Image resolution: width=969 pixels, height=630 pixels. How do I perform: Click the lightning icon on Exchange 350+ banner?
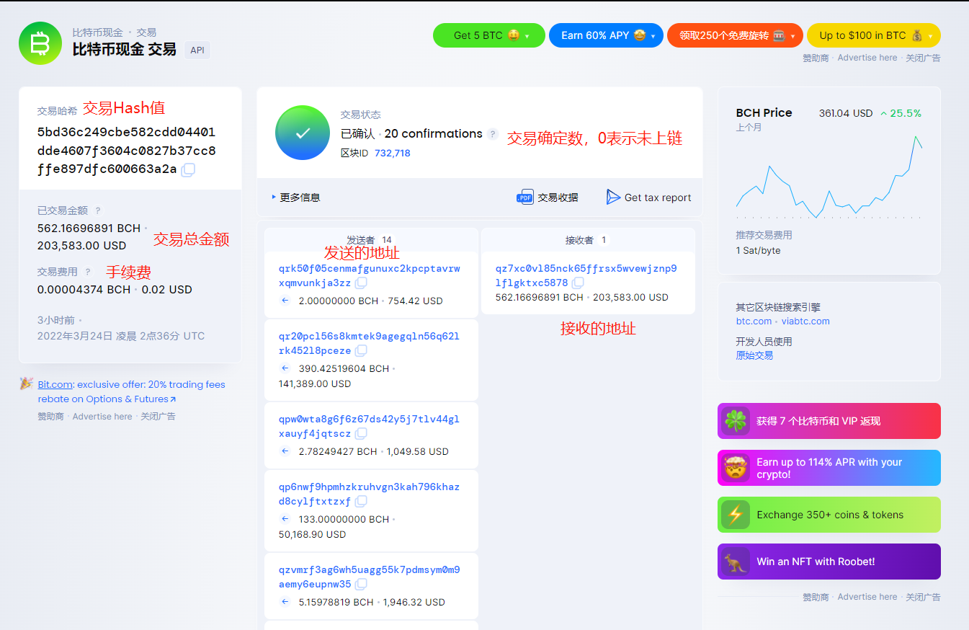click(735, 515)
